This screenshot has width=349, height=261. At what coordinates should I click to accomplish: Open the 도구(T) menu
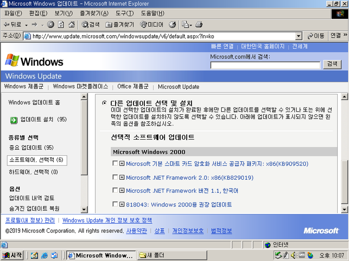pyautogui.click(x=125, y=13)
